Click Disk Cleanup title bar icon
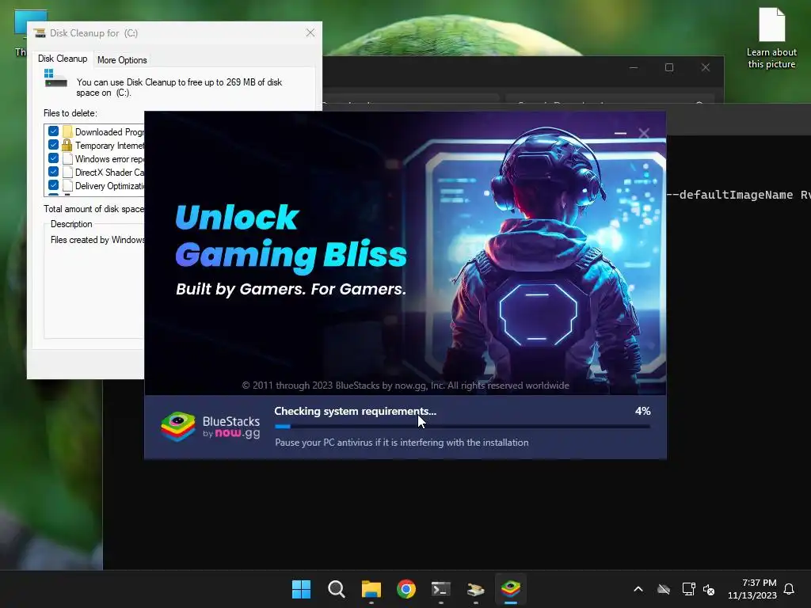This screenshot has height=608, width=811. 40,33
